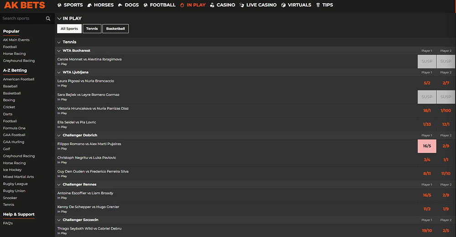The width and height of the screenshot is (456, 237).
Task: Open Ella Seidel vs Pia Lovric match
Action: 77,122
